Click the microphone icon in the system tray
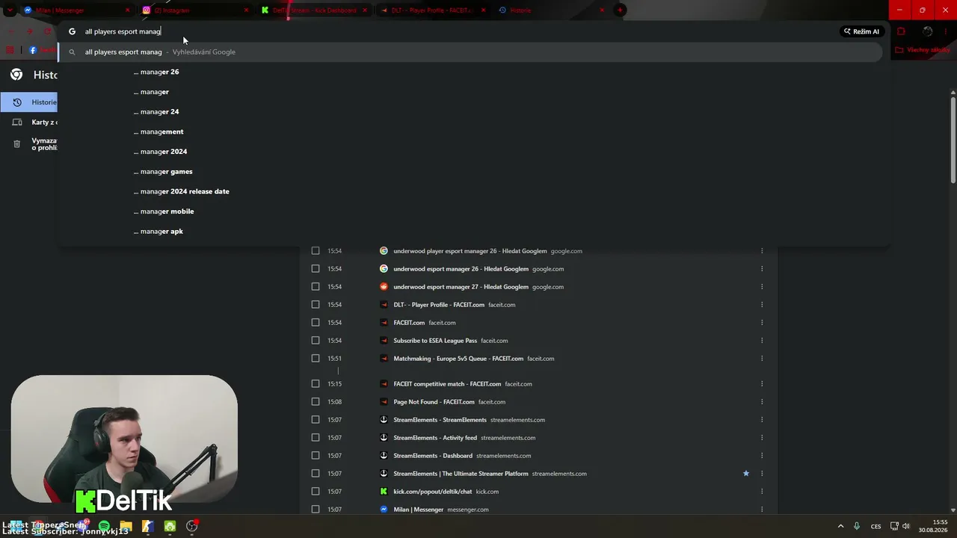This screenshot has width=957, height=538. coord(857,526)
